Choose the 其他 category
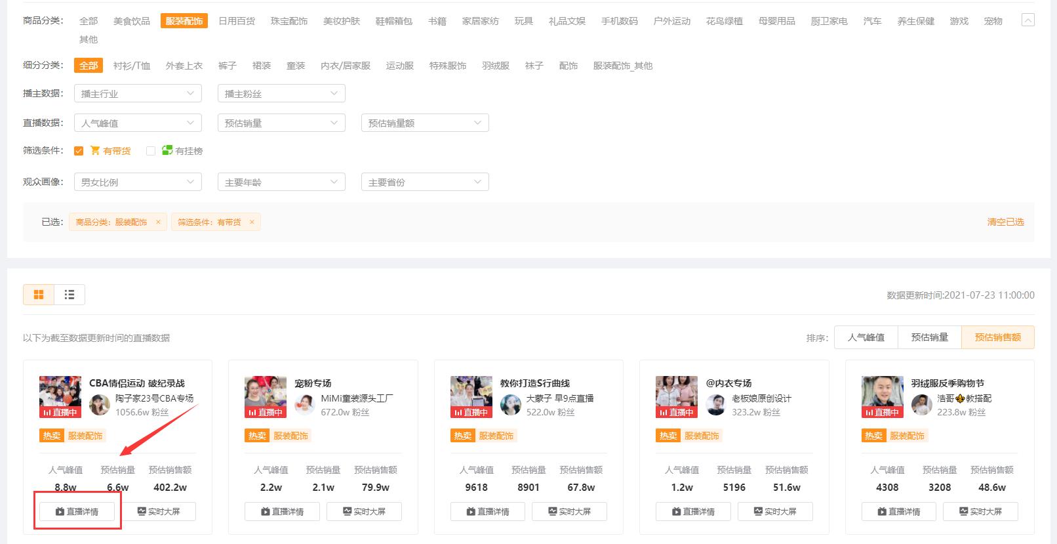The width and height of the screenshot is (1057, 544). click(x=89, y=39)
